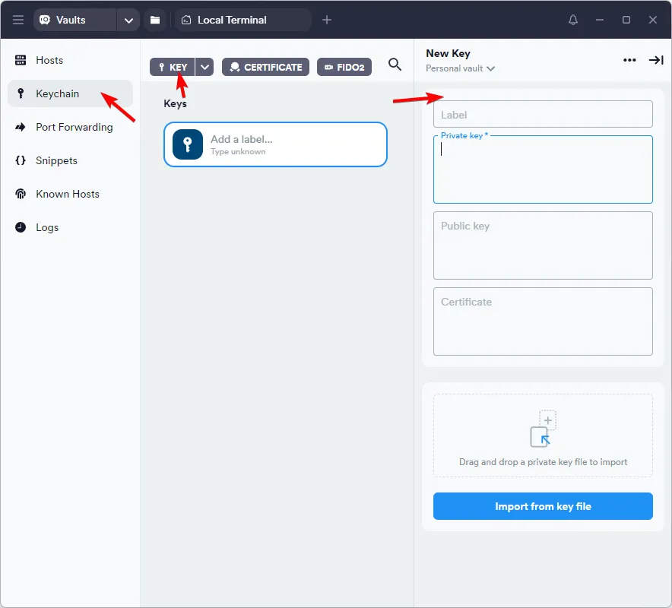The width and height of the screenshot is (672, 608).
Task: Open the notifications bell
Action: pos(573,20)
